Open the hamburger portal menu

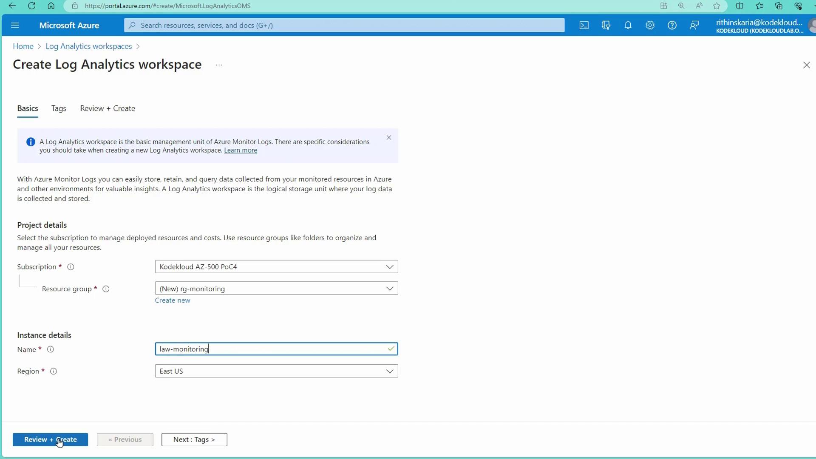(15, 25)
